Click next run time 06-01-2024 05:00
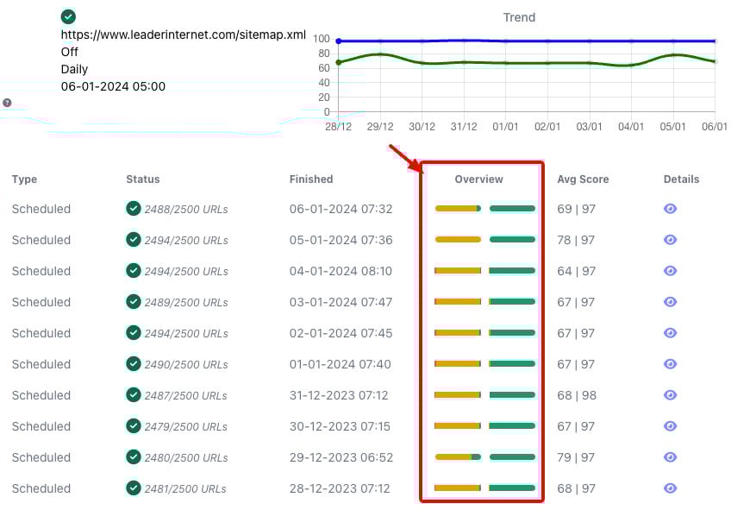The height and width of the screenshot is (516, 731). (x=113, y=86)
